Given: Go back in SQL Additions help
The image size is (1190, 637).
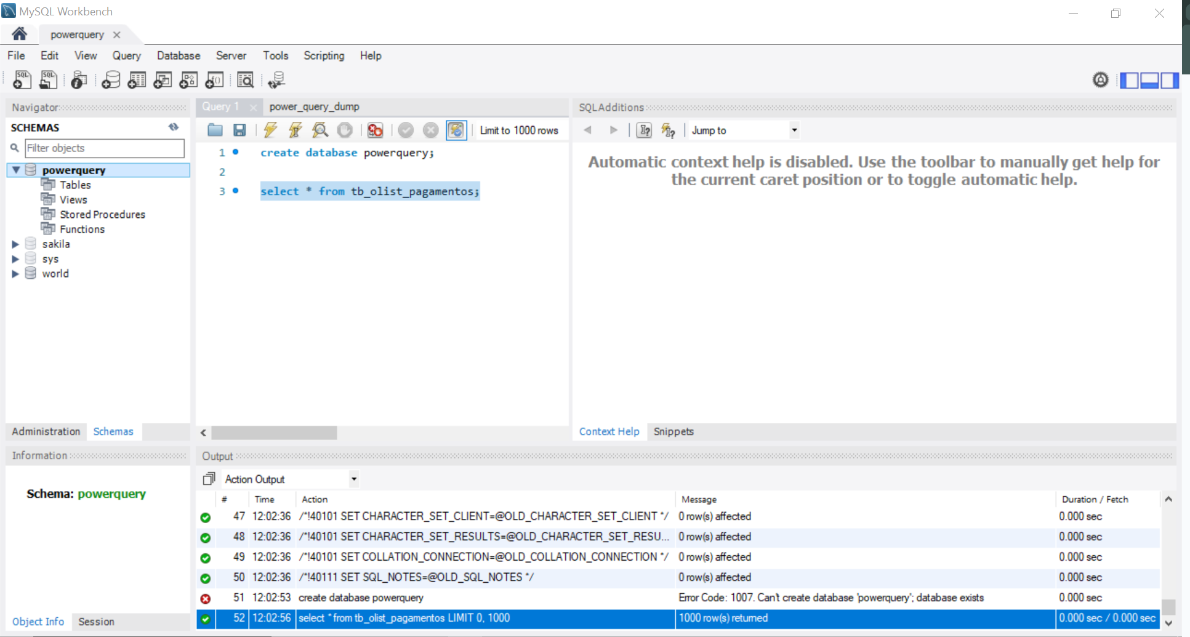Looking at the screenshot, I should (587, 130).
